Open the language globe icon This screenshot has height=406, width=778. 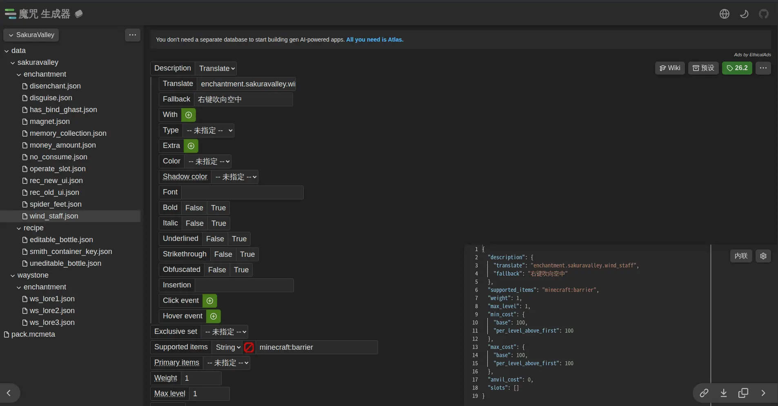[725, 14]
